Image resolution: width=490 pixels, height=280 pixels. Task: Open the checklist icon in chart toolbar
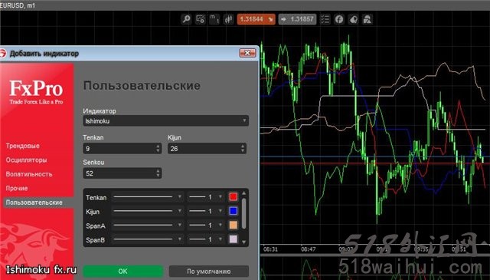pyautogui.click(x=325, y=19)
